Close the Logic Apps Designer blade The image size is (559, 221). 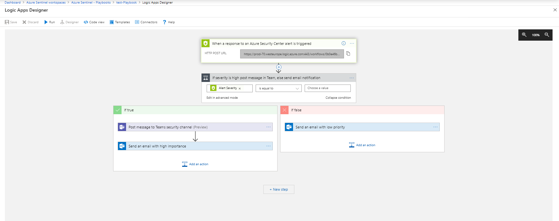point(555,10)
